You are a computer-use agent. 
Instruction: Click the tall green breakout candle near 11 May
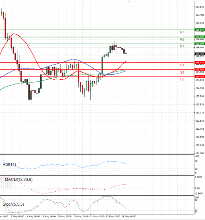(102, 65)
